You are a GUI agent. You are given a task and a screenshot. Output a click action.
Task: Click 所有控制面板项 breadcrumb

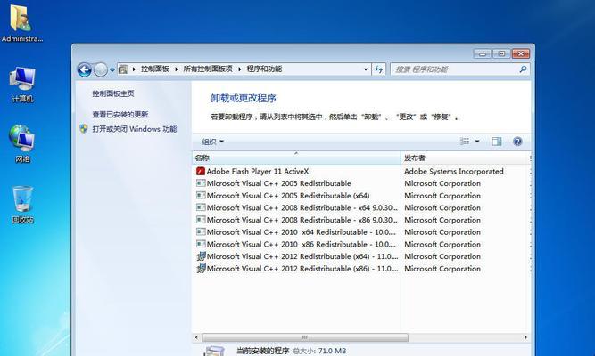(208, 69)
